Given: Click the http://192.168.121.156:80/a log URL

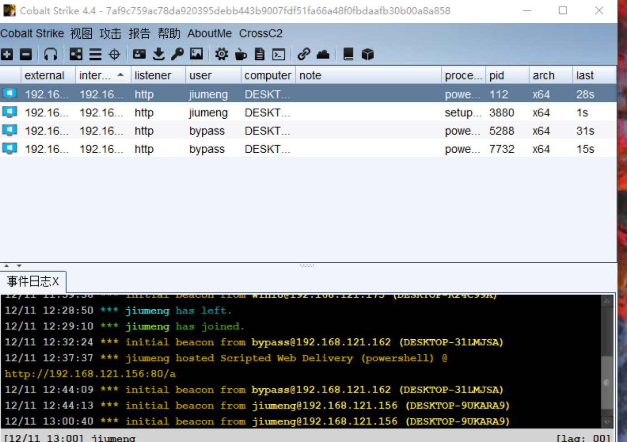Looking at the screenshot, I should 90,374.
